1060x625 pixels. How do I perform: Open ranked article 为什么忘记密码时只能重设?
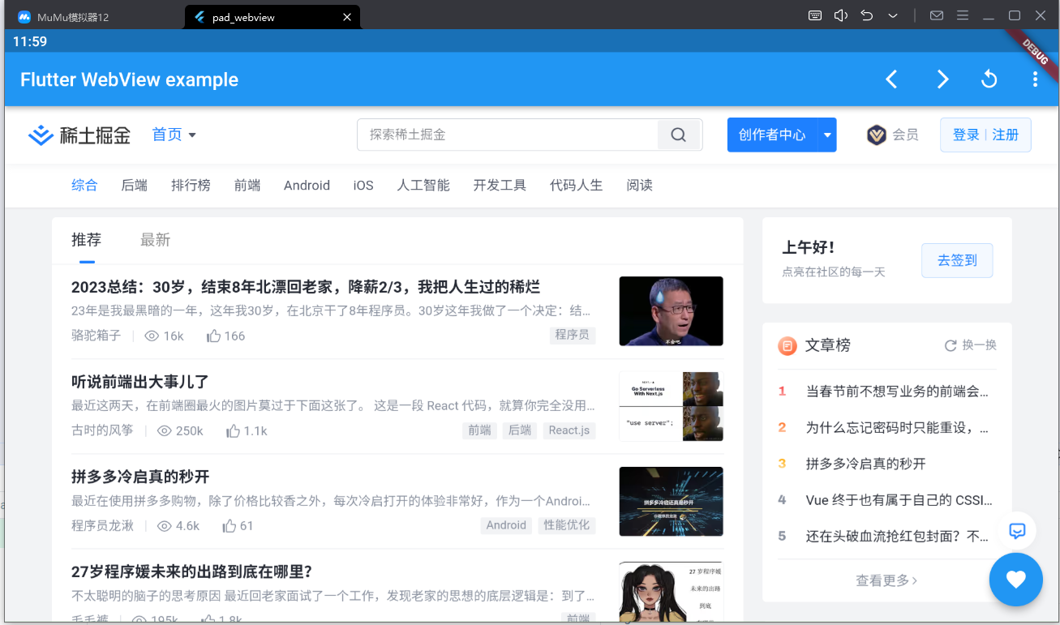click(897, 427)
